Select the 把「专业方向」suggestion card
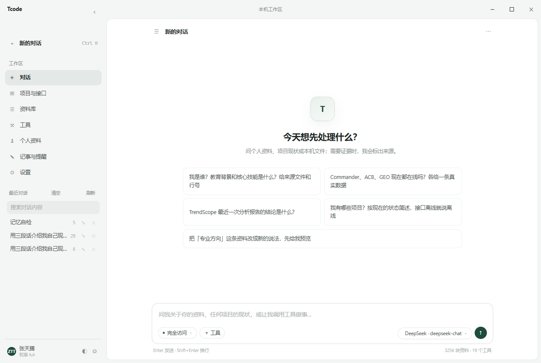 click(x=322, y=238)
